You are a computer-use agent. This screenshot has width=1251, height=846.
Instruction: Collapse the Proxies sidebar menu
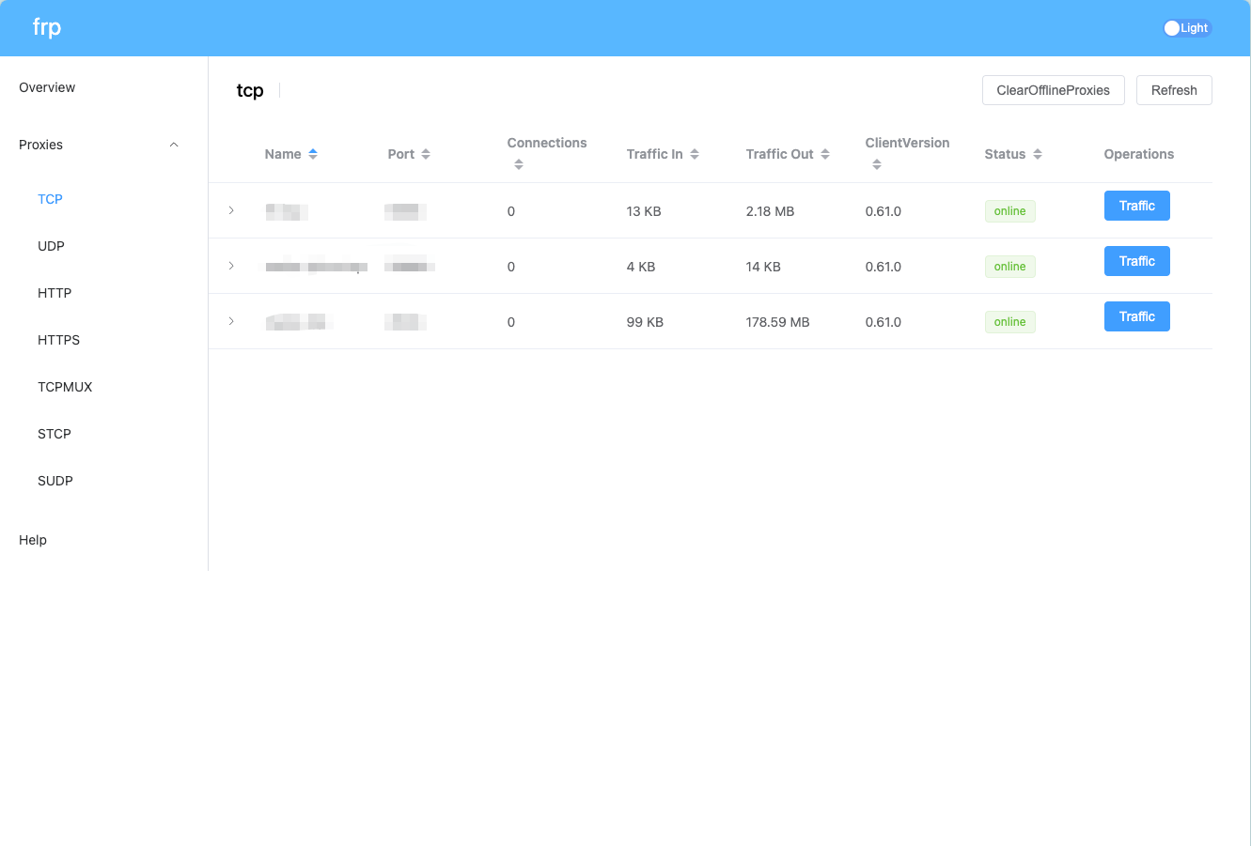pos(174,145)
